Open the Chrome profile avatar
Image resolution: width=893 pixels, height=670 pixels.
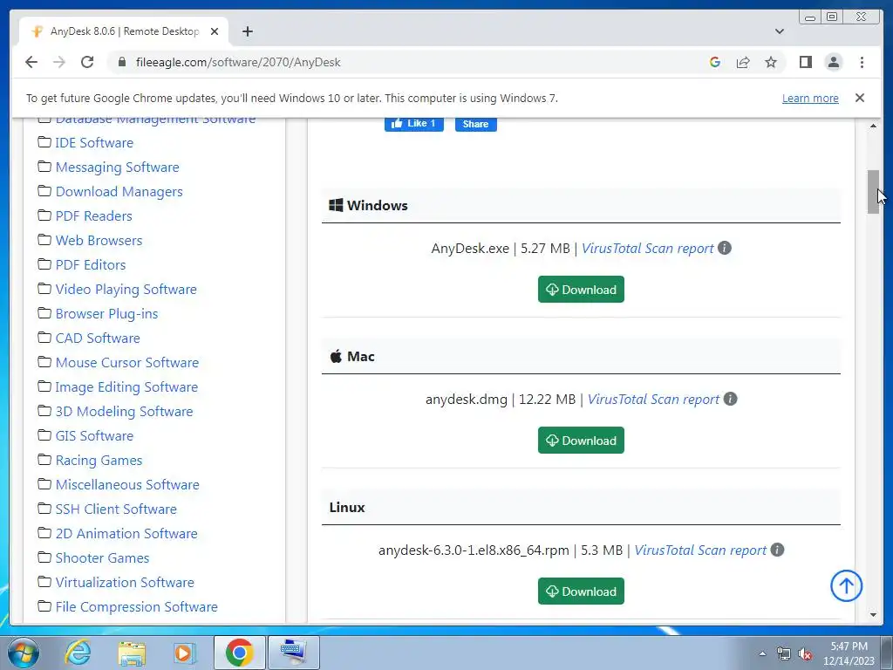coord(833,62)
